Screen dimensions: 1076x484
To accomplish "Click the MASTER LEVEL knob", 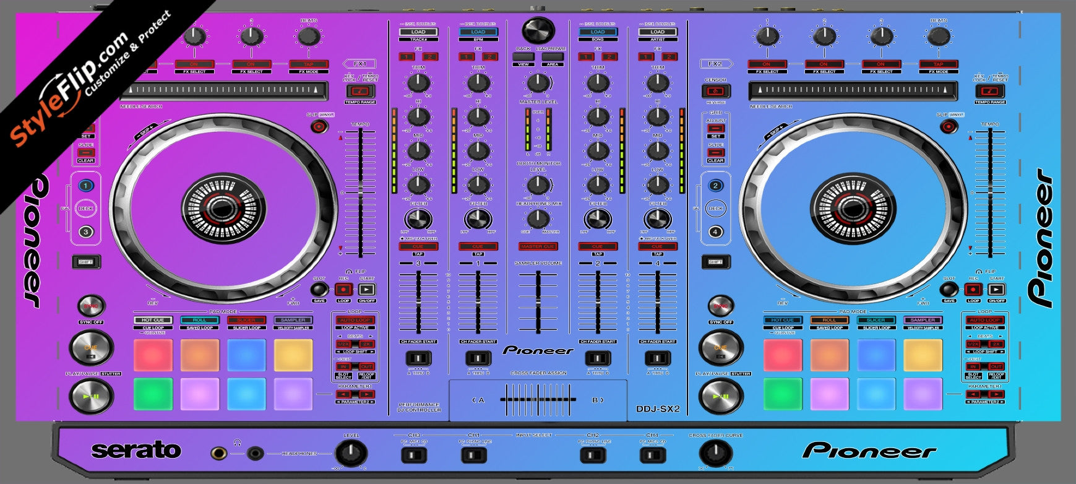I will click(538, 82).
